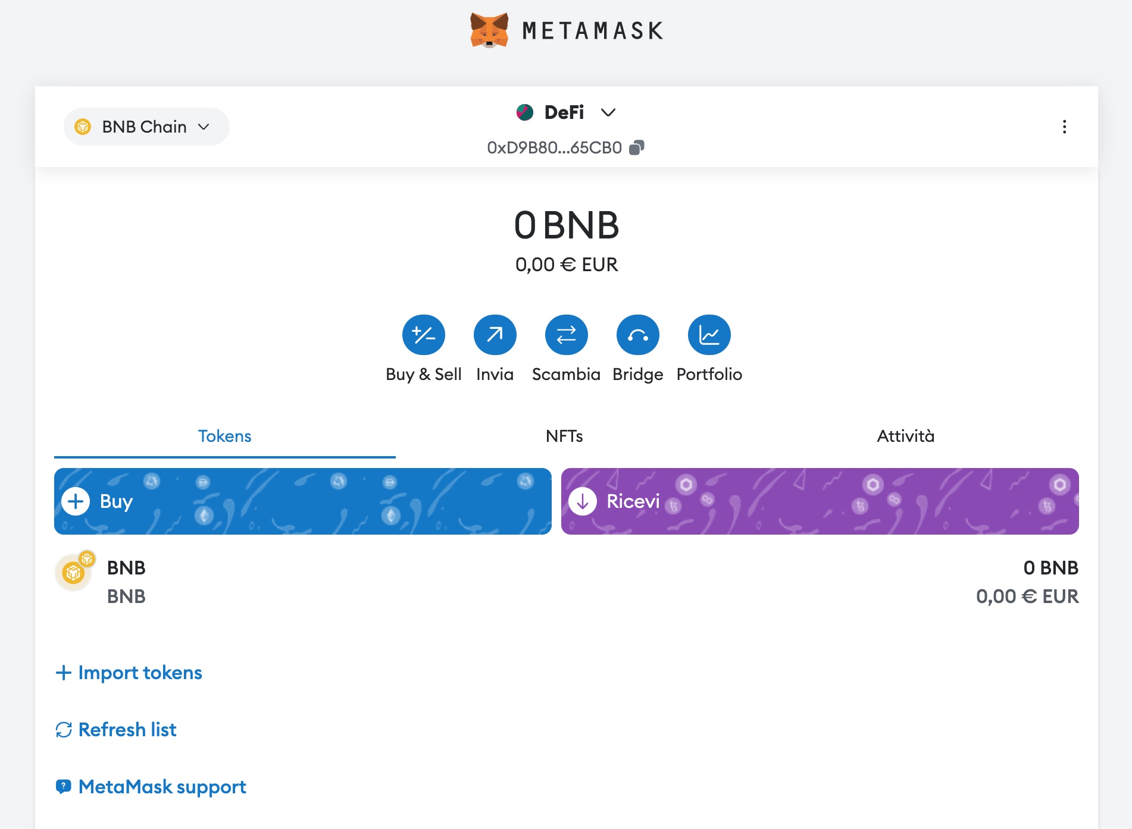Click the DeFi account avatar icon
The width and height of the screenshot is (1132, 829).
click(x=525, y=112)
